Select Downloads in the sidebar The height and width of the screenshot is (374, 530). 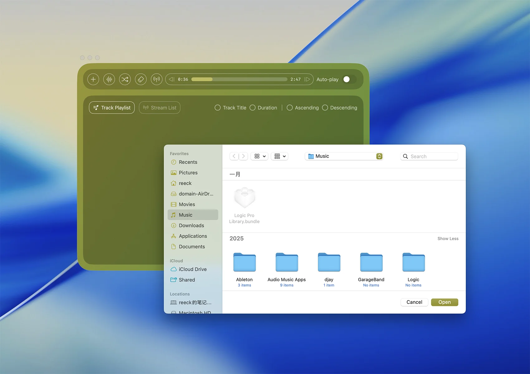191,225
